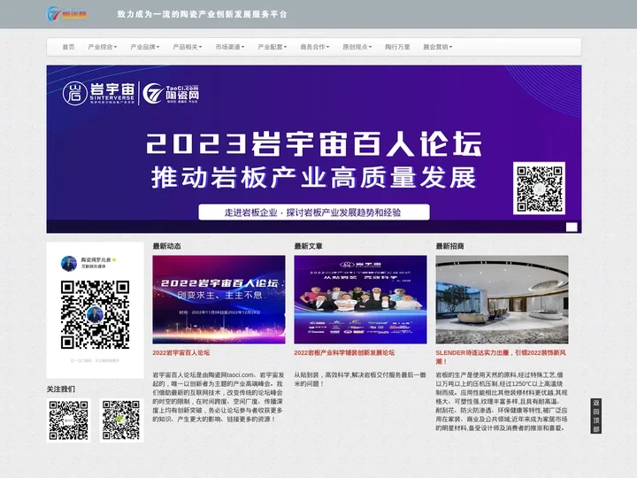Click the 关注我们 heading text

[x=61, y=389]
